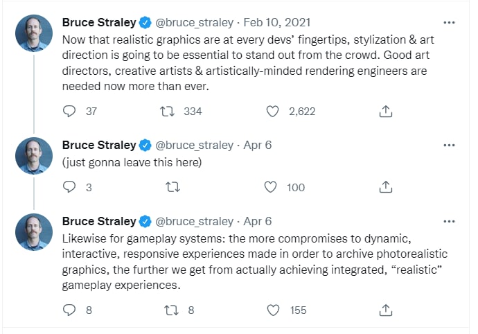Like the tweet with 155 likes
This screenshot has height=334, width=478.
click(x=272, y=310)
